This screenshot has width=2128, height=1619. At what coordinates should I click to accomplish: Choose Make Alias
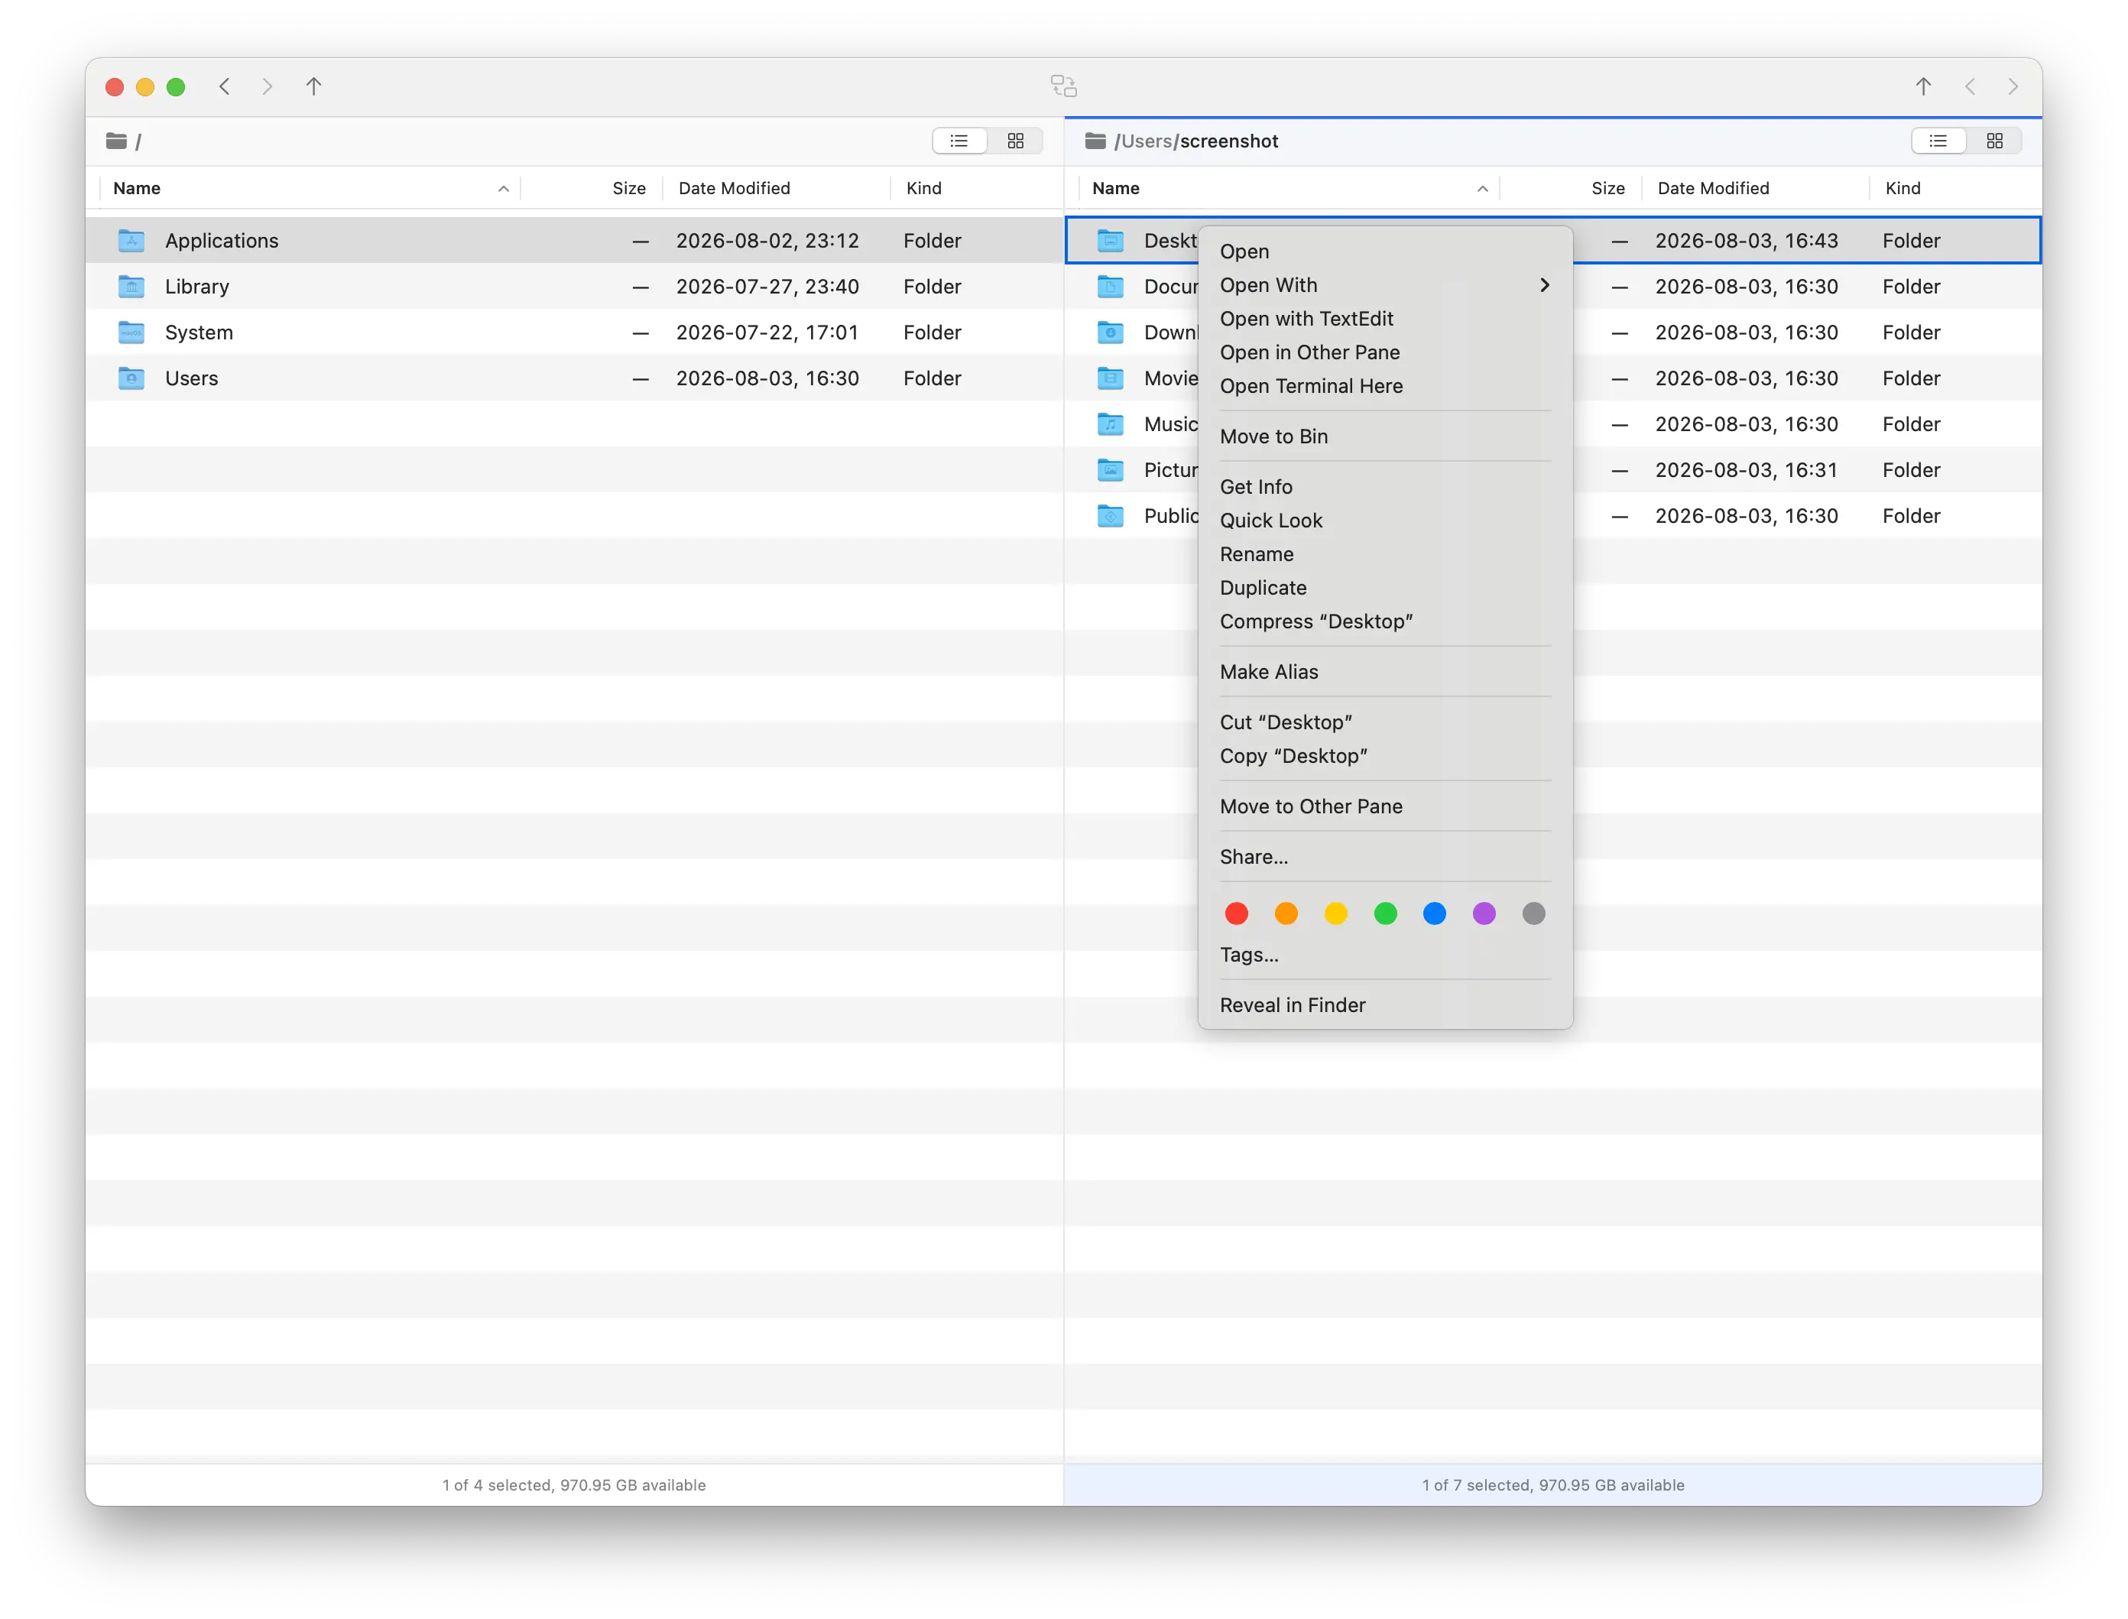[x=1385, y=672]
